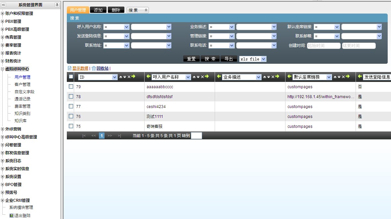Sort 业务描述 column descending with down arrow
This screenshot has width=391, height=219.
click(269, 77)
